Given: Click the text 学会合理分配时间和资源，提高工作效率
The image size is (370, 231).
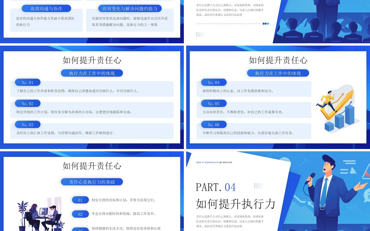Looking at the screenshot, I should tap(124, 214).
